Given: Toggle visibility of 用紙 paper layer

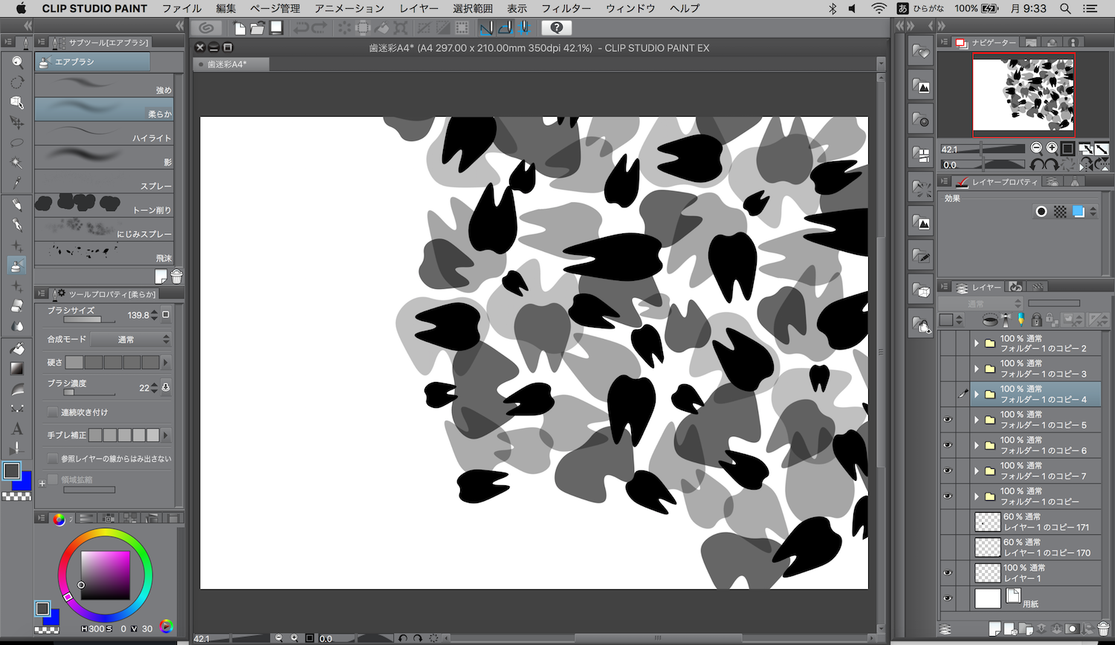Looking at the screenshot, I should [947, 598].
